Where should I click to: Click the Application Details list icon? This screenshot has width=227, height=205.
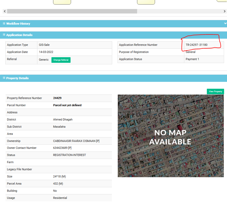coord(4,35)
